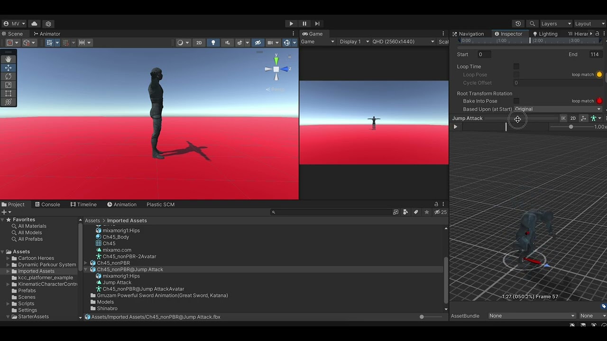
Task: Lock the Inspector panel
Action: pyautogui.click(x=597, y=34)
